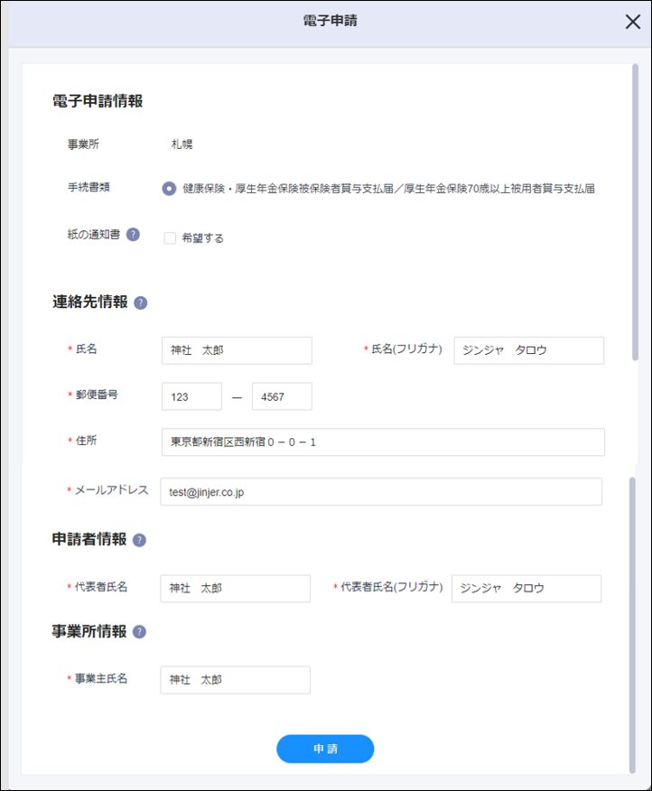The width and height of the screenshot is (652, 791).
Task: Close the 電子申請 dialog with X
Action: pos(633,22)
